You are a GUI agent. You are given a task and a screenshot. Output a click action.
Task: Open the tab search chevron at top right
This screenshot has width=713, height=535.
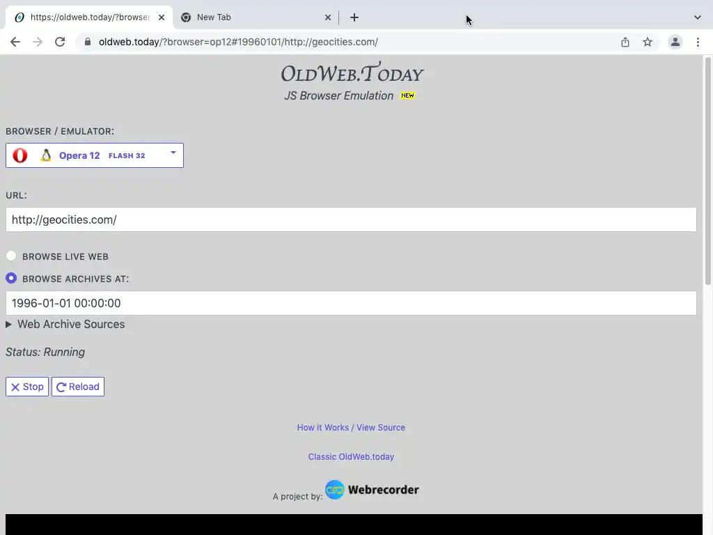[698, 17]
